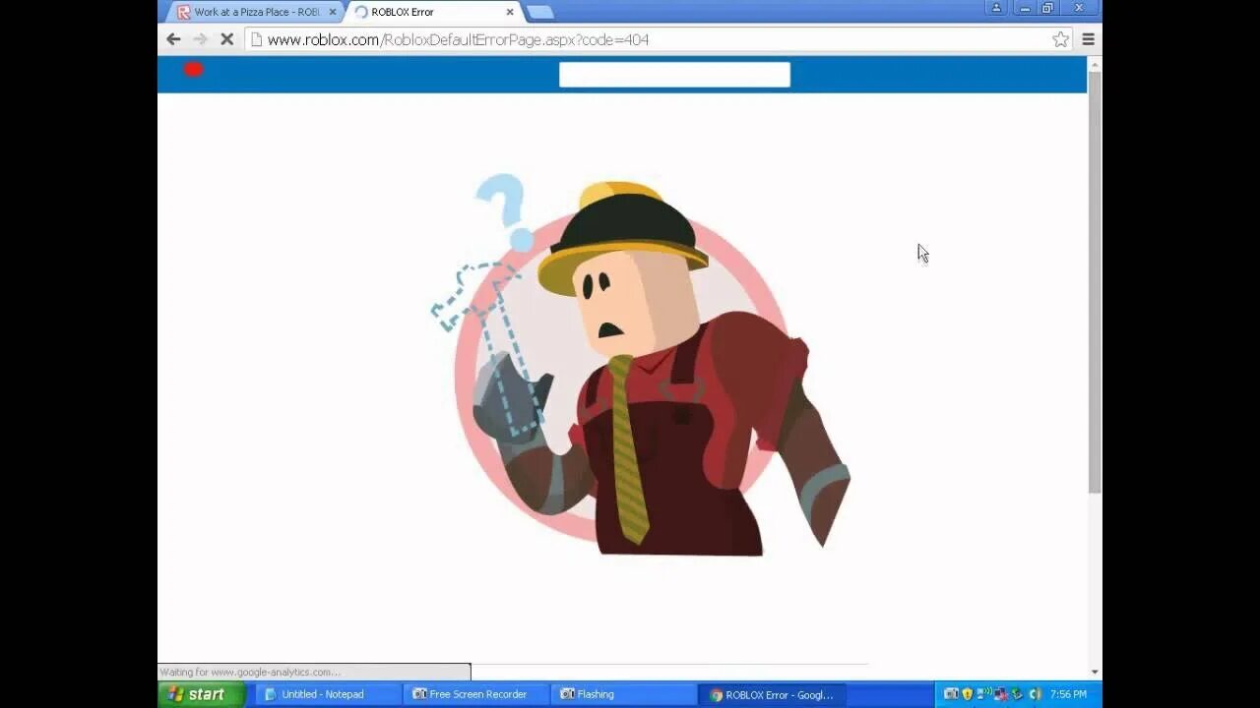
Task: Stop loading the page with the X button
Action: pyautogui.click(x=226, y=39)
